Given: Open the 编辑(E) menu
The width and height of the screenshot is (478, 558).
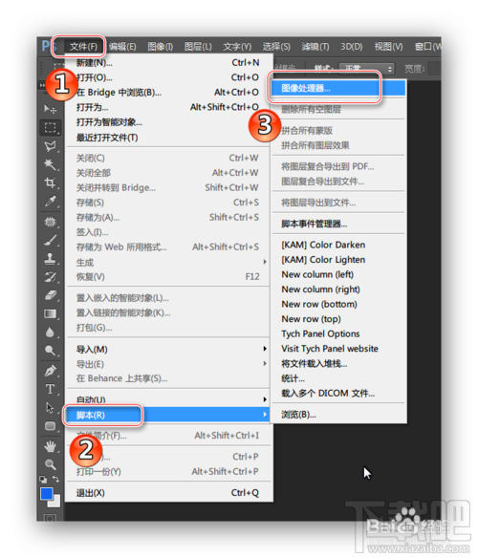Looking at the screenshot, I should [x=122, y=47].
